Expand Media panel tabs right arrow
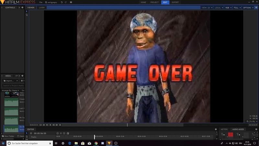 click(19, 76)
